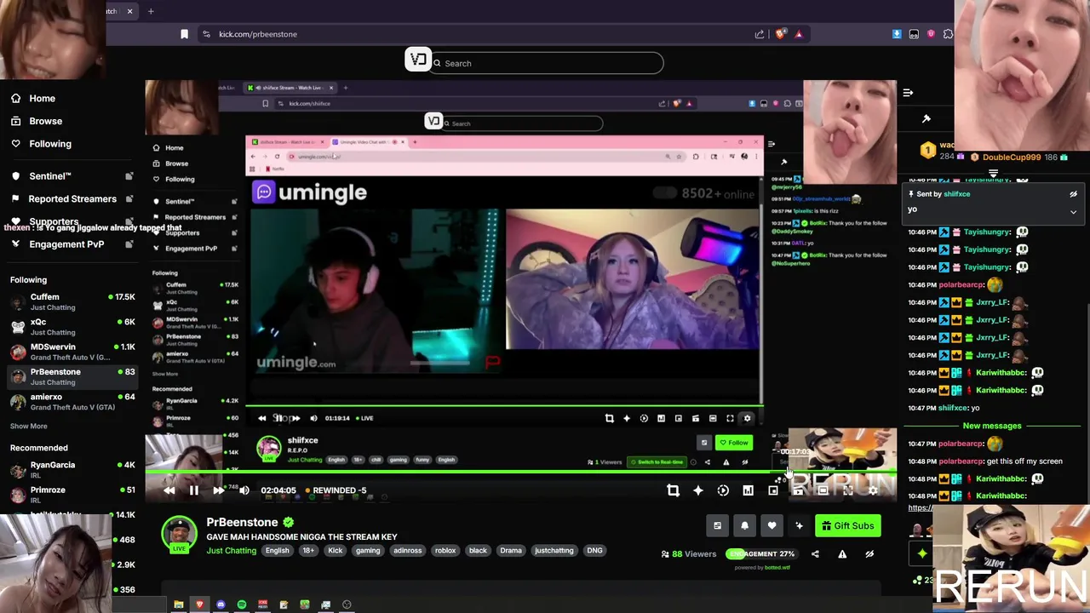Image resolution: width=1090 pixels, height=613 pixels.
Task: Click the sparkle icon in main player controls
Action: pyautogui.click(x=697, y=490)
